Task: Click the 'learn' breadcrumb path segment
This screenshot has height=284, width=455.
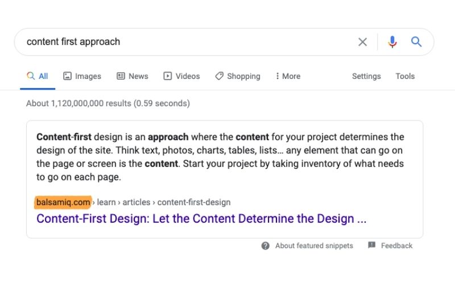Action: pyautogui.click(x=106, y=202)
